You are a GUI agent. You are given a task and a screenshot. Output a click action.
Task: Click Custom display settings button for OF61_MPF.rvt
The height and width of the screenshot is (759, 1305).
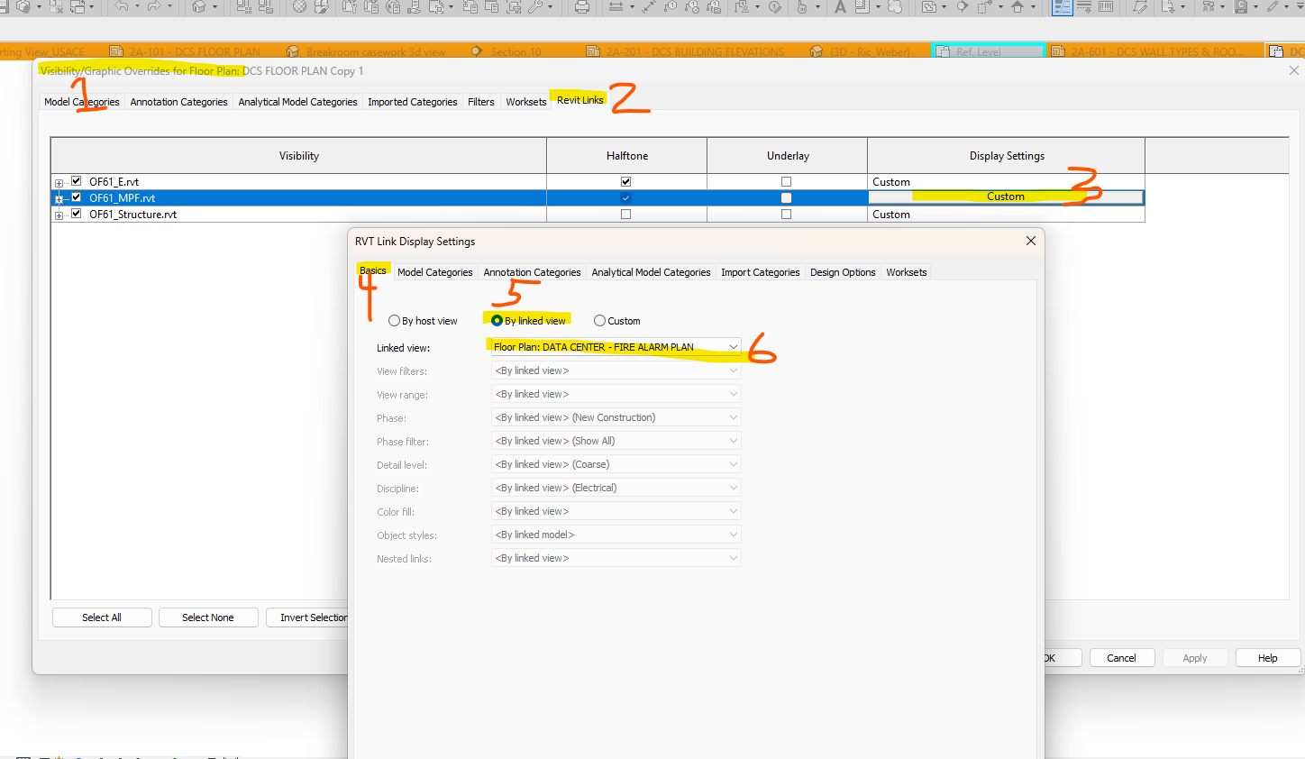click(x=1006, y=197)
